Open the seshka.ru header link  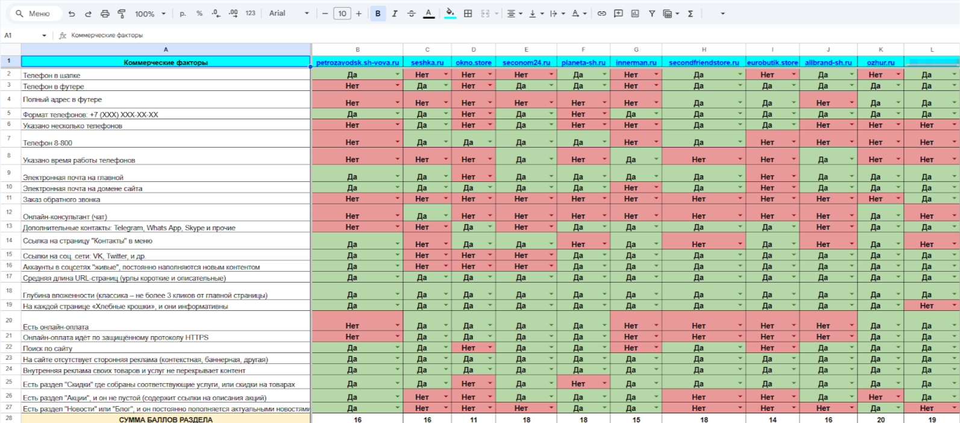click(427, 62)
